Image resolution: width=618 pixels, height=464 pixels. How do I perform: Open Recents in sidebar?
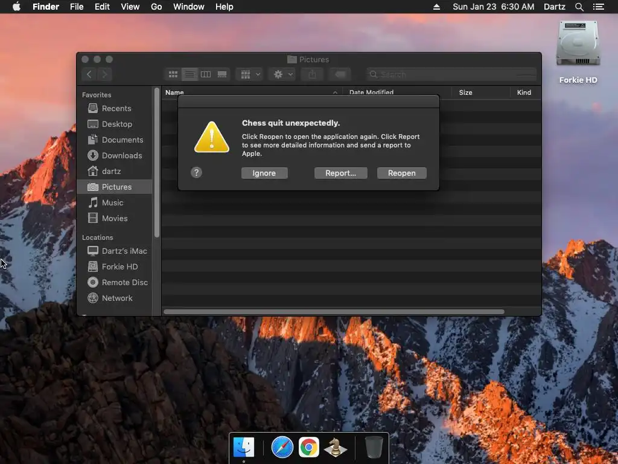coord(114,108)
